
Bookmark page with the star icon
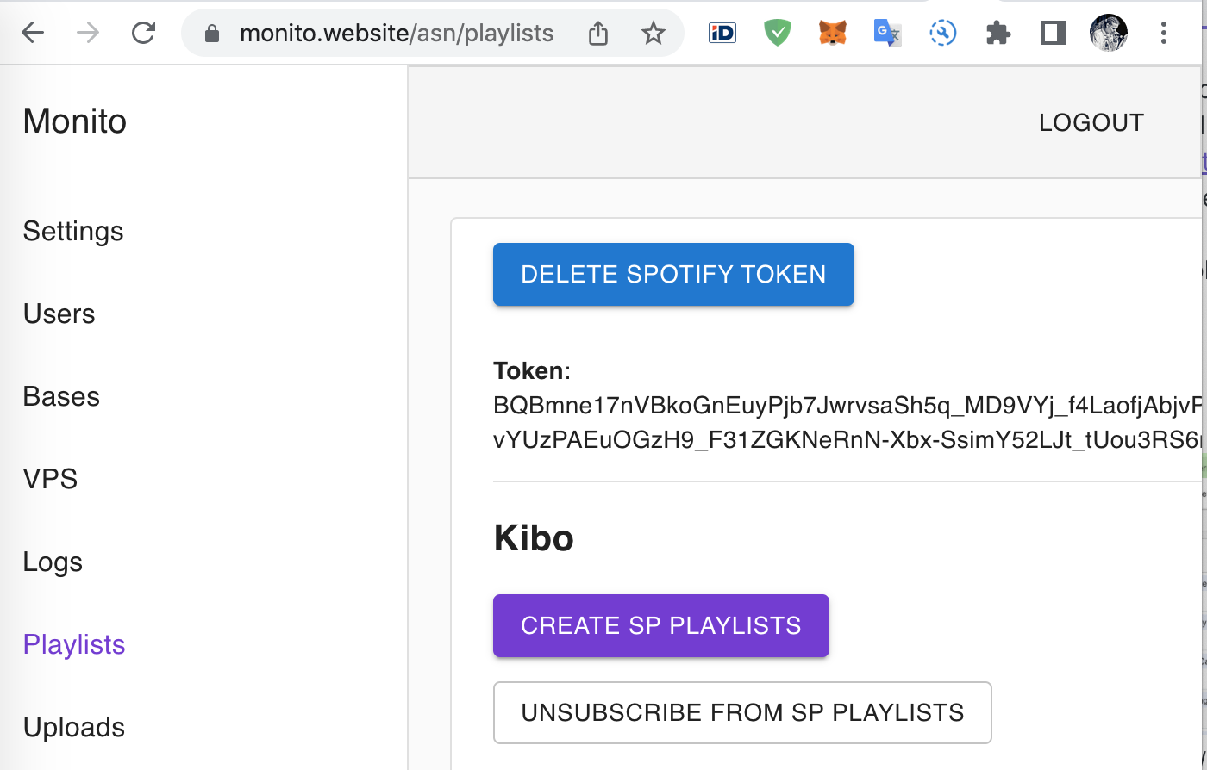pos(654,34)
